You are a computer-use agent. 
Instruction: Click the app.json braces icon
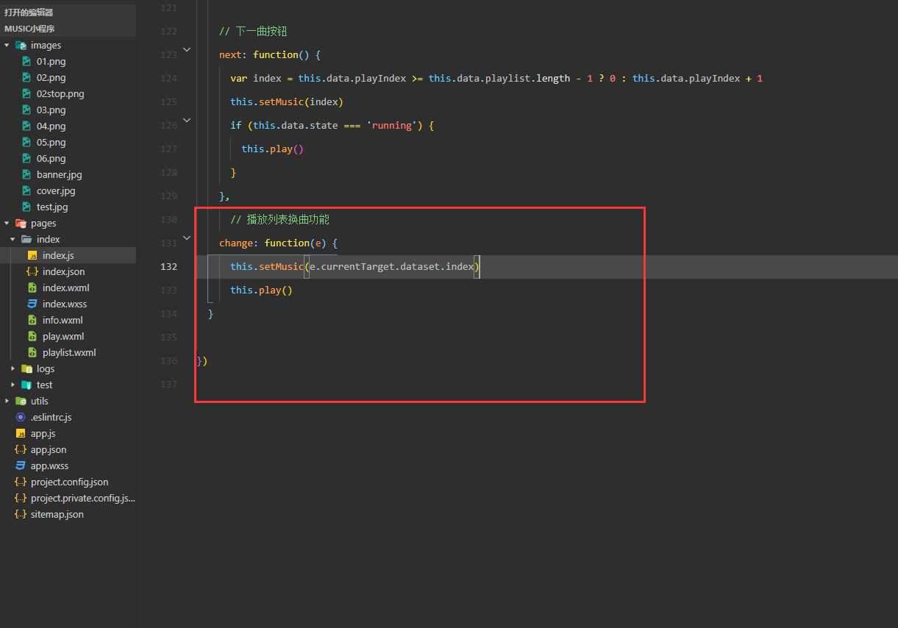coord(21,449)
